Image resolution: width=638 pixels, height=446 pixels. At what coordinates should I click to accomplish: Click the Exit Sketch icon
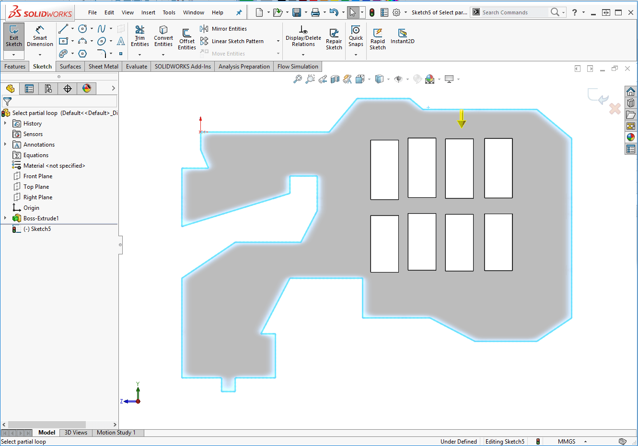(x=13, y=31)
